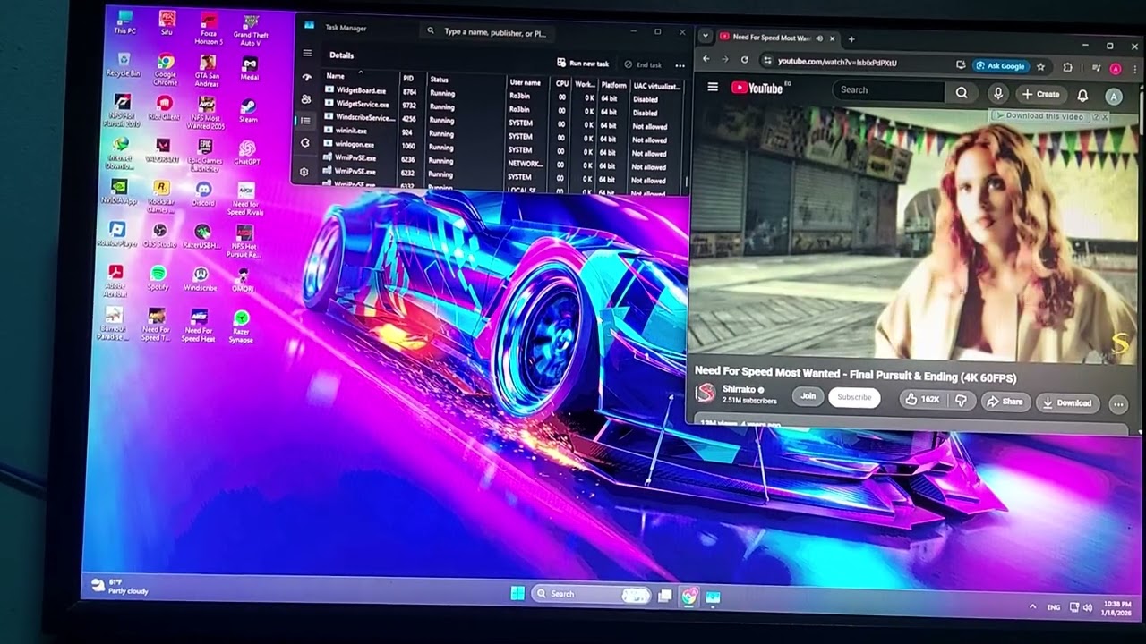Image resolution: width=1146 pixels, height=644 pixels.
Task: Sort Task Manager by PID column
Action: click(408, 79)
